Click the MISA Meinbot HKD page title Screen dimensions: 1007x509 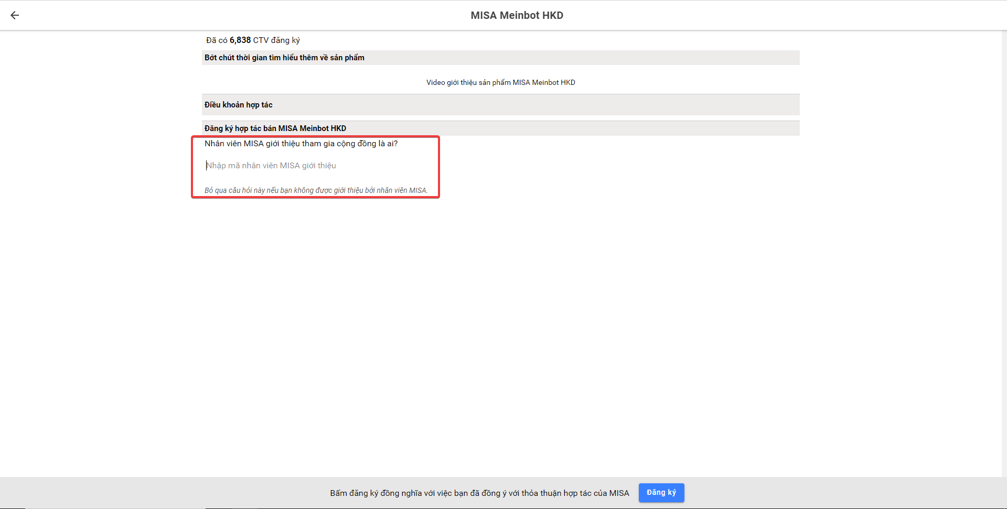(x=517, y=15)
